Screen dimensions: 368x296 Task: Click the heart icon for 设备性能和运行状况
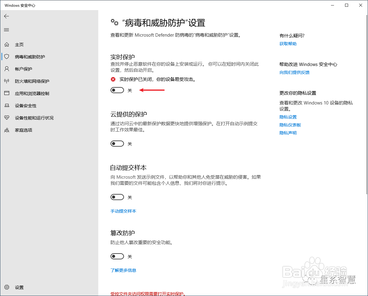click(7, 118)
